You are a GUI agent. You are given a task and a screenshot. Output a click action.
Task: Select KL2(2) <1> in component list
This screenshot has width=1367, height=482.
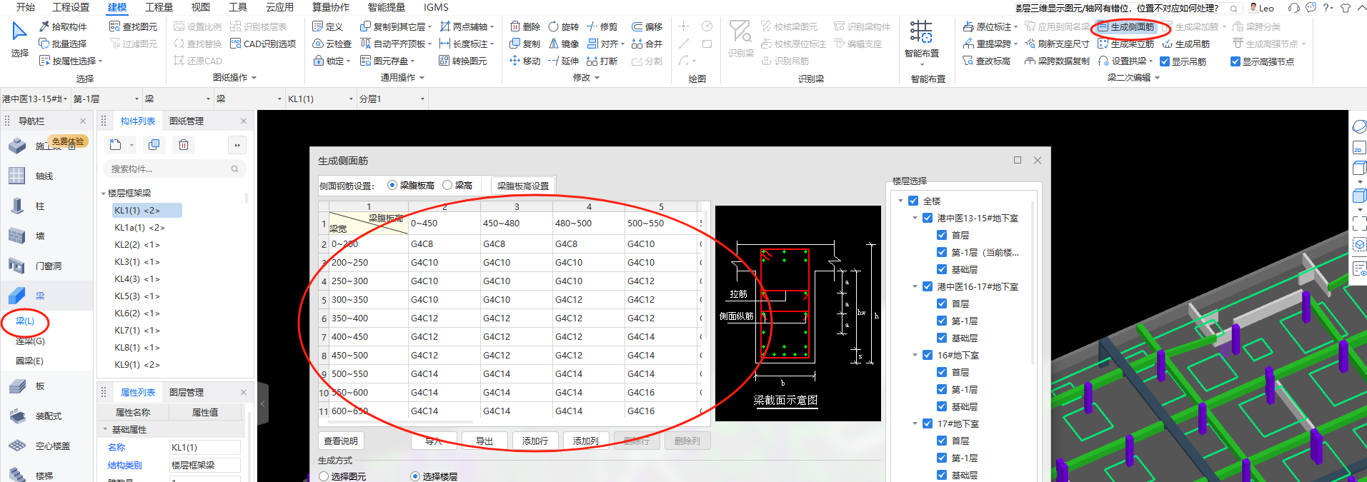click(137, 245)
